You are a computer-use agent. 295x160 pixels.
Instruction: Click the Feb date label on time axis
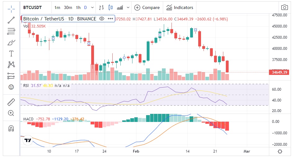[x=136, y=151]
